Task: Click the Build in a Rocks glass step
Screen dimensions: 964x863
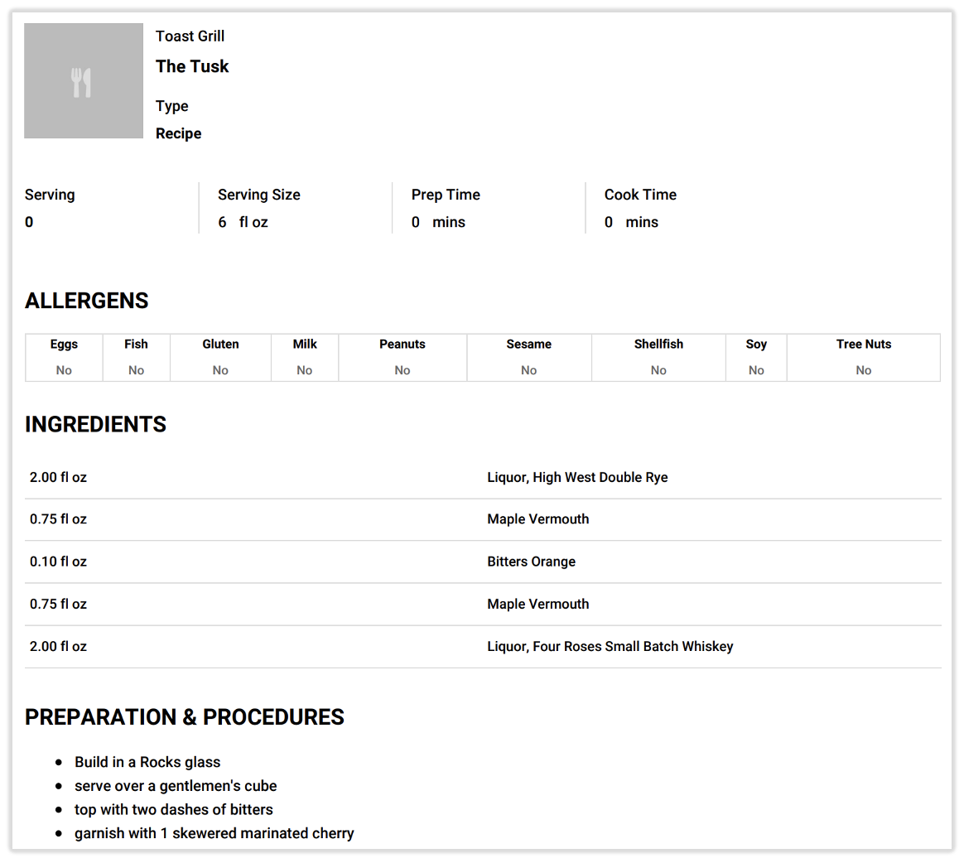Action: coord(147,762)
